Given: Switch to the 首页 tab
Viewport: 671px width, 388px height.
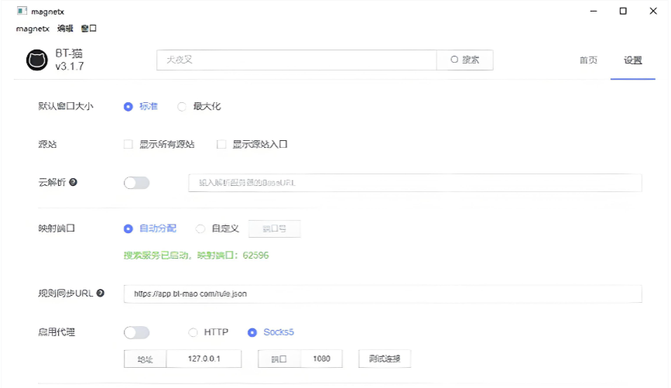Looking at the screenshot, I should click(x=588, y=60).
